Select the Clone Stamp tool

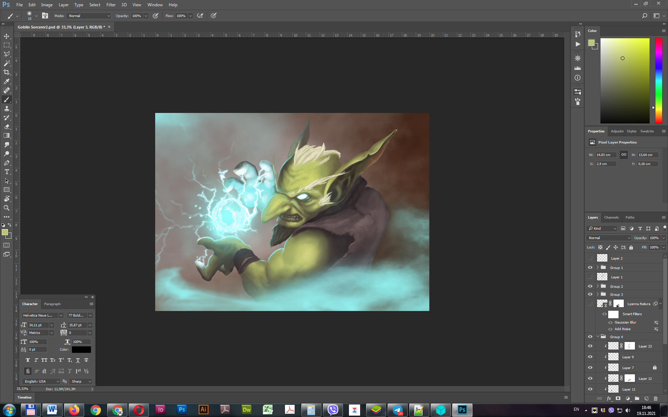[7, 108]
